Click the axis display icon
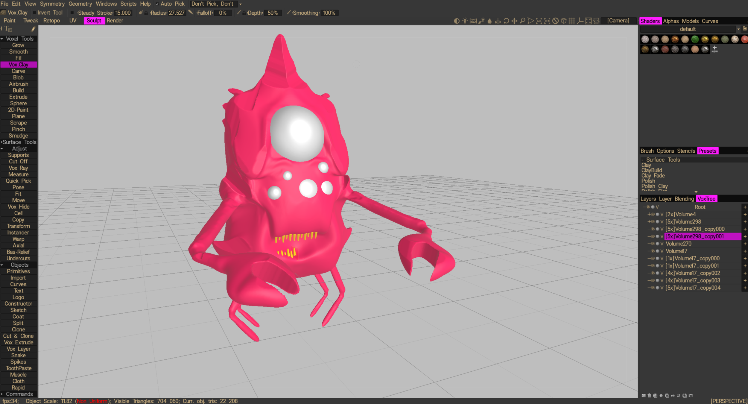Viewport: 748px width, 404px height. pos(580,21)
